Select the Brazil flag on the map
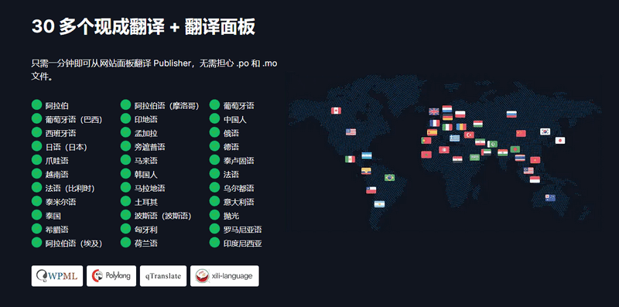 point(390,178)
